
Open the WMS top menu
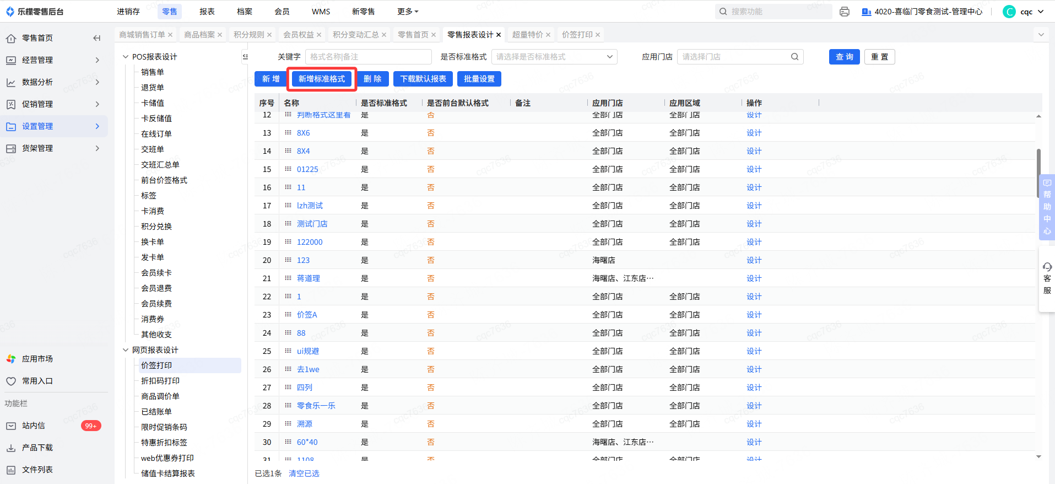[x=321, y=12]
